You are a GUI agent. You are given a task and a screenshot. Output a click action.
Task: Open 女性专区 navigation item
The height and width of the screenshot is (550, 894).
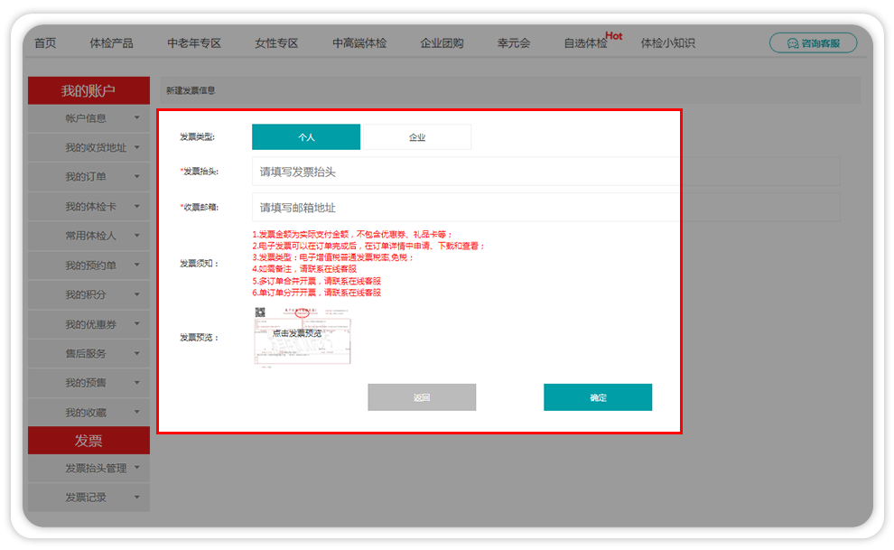tap(276, 43)
